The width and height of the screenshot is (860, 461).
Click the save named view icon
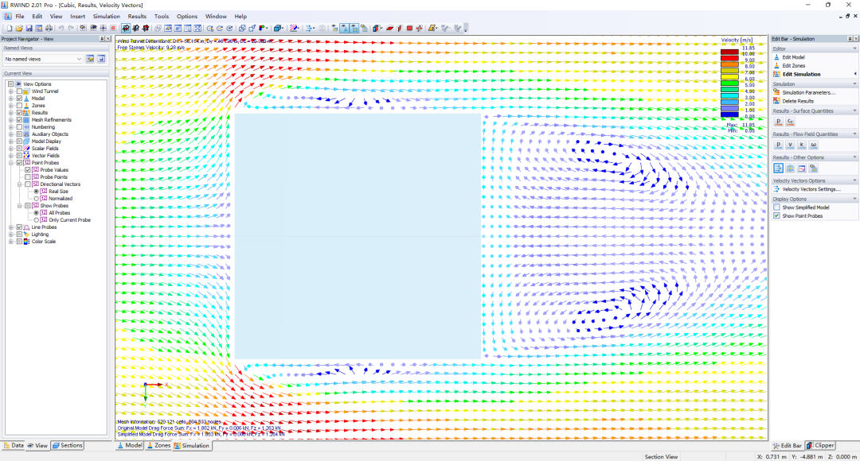pyautogui.click(x=101, y=59)
